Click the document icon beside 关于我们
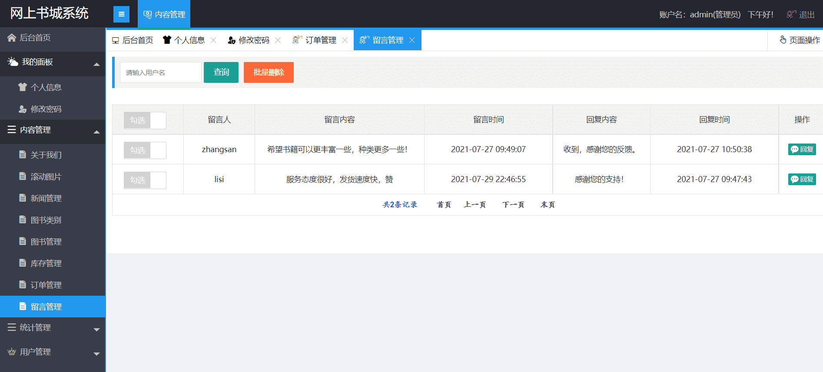This screenshot has width=823, height=372. click(x=23, y=154)
